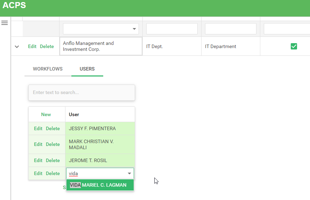Edit JESSY F. PIMENTERA
Screen dimensions: 310x200
(x=38, y=128)
